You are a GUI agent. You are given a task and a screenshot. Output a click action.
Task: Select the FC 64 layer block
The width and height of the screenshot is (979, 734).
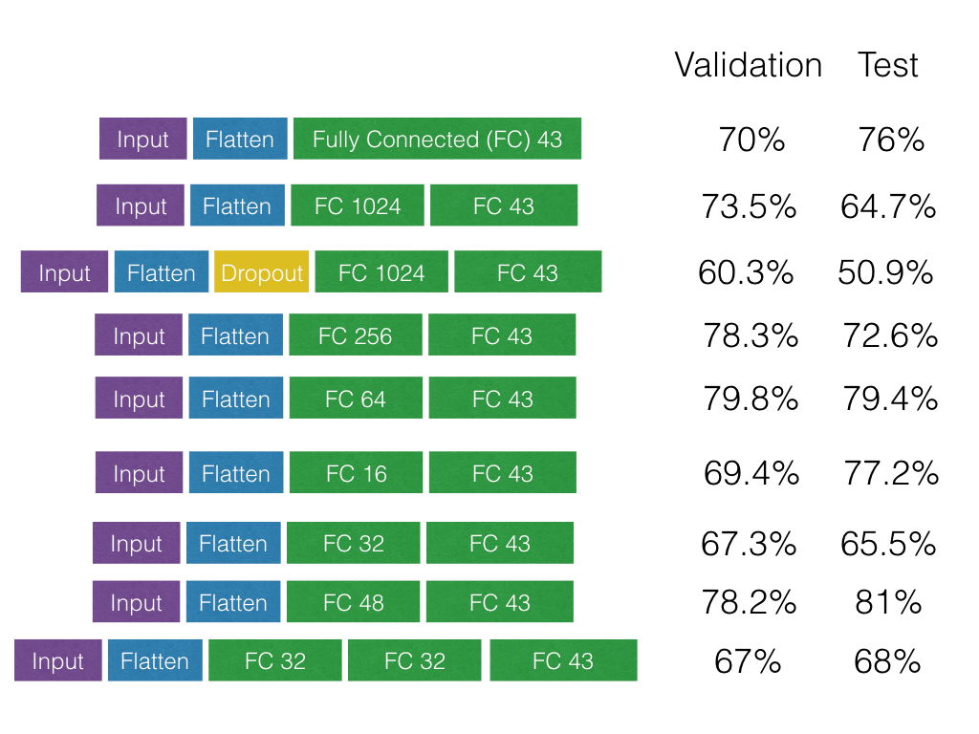tap(356, 399)
